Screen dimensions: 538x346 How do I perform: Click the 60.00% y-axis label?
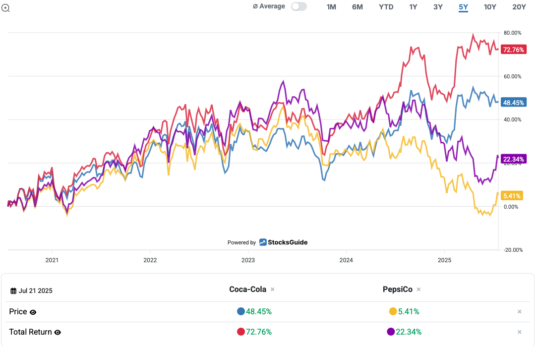click(512, 76)
